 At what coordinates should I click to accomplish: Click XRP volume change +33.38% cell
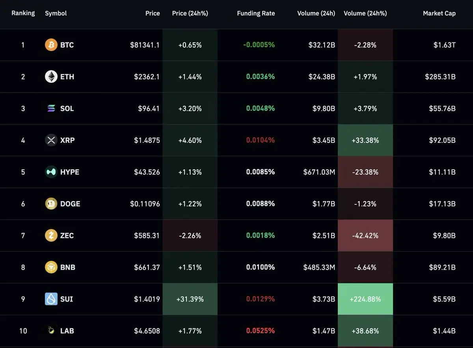[x=365, y=140]
